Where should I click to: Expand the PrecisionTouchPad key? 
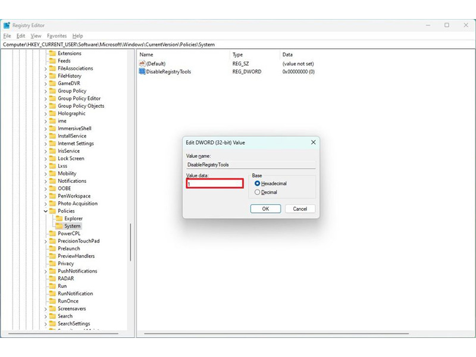click(x=46, y=241)
